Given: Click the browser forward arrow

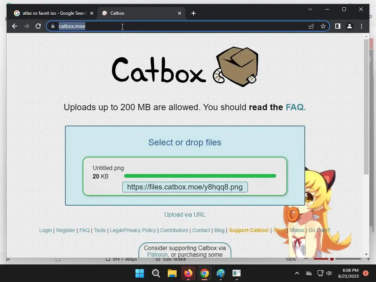Looking at the screenshot, I should (x=26, y=26).
